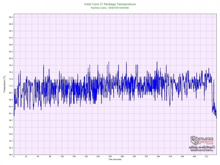
Task: Select the 62.1 y-axis value
Action: click(x=11, y=114)
